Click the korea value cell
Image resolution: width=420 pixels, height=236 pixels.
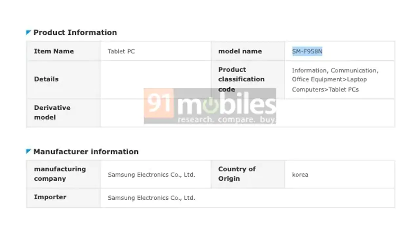point(340,174)
